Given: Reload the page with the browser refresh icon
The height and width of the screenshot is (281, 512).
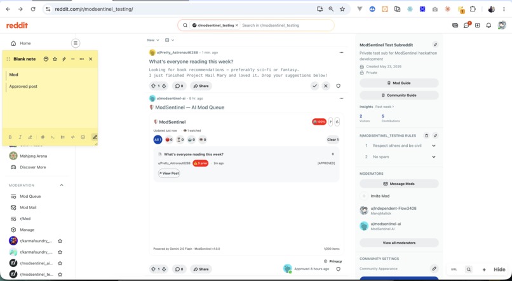Looking at the screenshot, I should click(x=33, y=9).
